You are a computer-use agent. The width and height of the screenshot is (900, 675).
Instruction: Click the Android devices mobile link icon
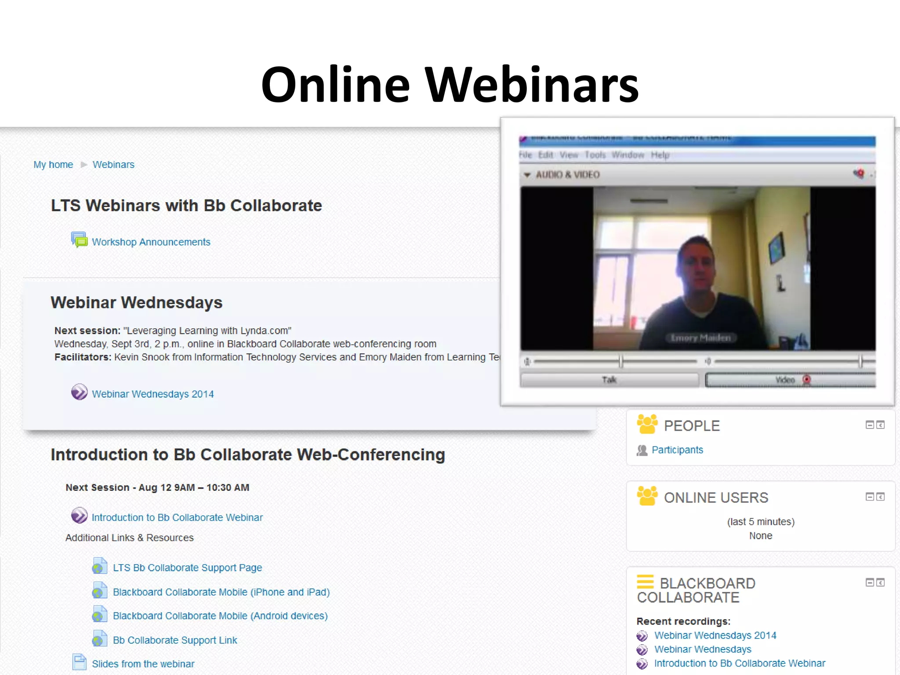[100, 614]
